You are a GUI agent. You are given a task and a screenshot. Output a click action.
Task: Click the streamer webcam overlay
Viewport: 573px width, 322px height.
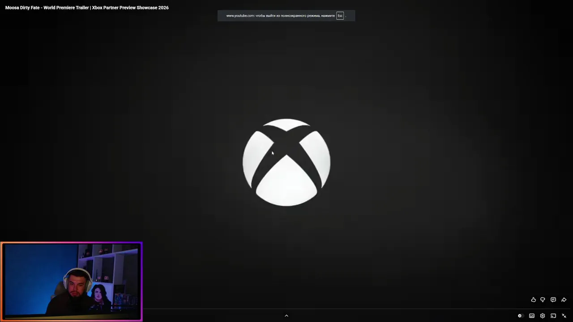tap(72, 282)
